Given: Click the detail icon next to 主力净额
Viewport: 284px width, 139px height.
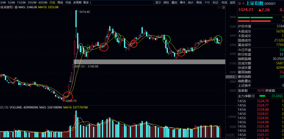Looking at the screenshot, I should (x=253, y=96).
